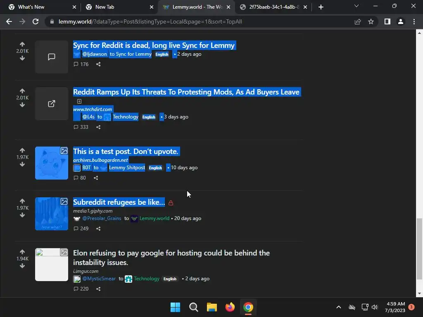423x317 pixels.
Task: Visit www.techdirt.com source link
Action: point(93,109)
